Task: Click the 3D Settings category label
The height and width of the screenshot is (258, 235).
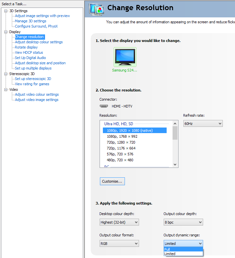Action: click(x=18, y=11)
